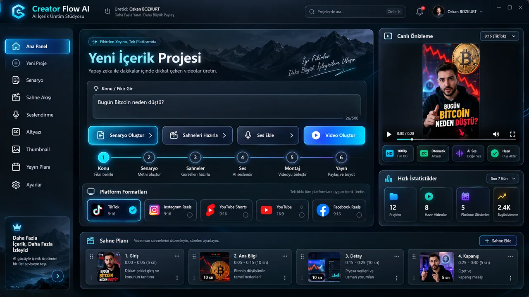The image size is (529, 297).
Task: Select Facebook Reels platform format
Action: click(339, 210)
